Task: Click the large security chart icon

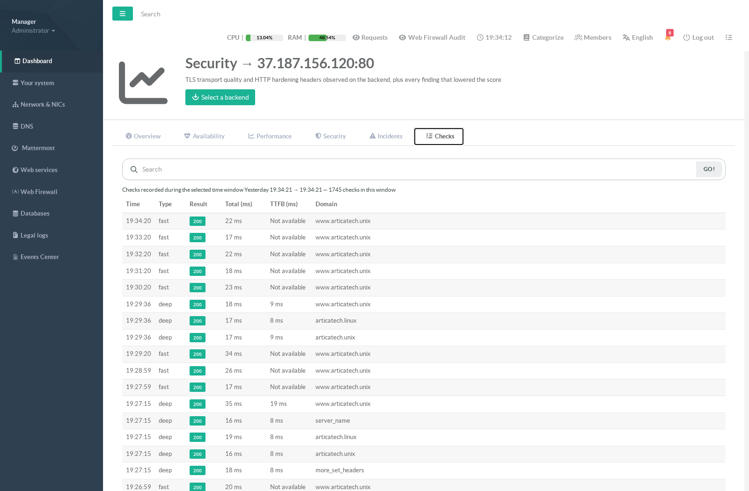Action: (143, 83)
